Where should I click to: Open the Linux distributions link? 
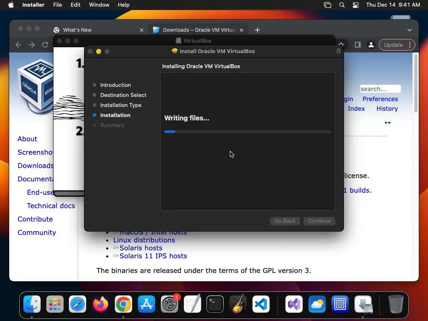tap(144, 240)
